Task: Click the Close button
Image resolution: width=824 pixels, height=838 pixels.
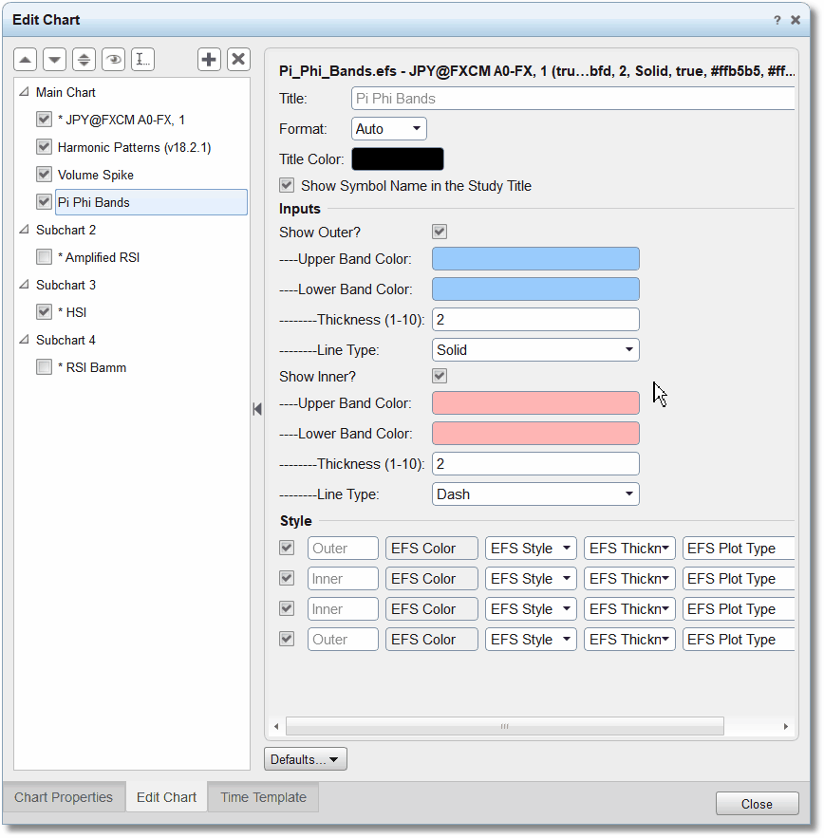Action: (757, 804)
